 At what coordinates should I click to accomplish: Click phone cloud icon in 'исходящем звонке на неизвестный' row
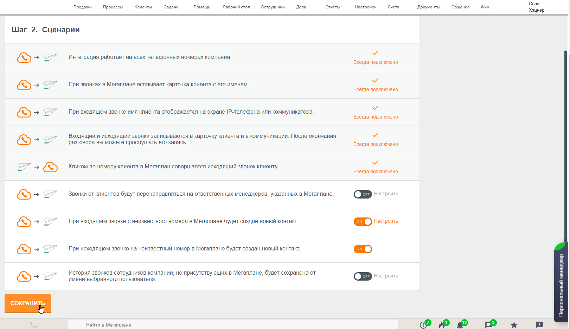click(x=24, y=249)
